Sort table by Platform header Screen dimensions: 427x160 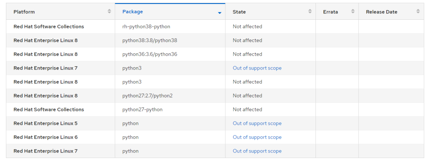(x=24, y=12)
